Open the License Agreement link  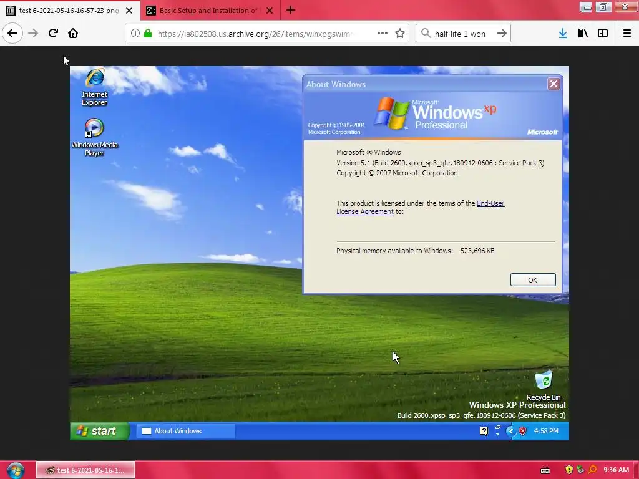click(365, 211)
